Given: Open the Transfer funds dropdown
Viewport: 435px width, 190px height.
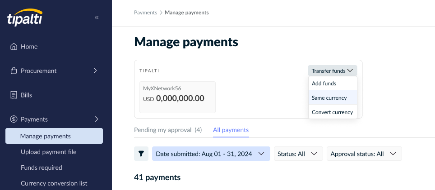Looking at the screenshot, I should 333,71.
